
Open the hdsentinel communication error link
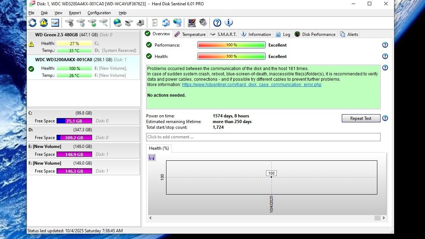(x=251, y=85)
